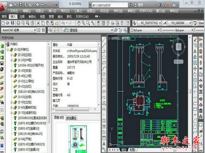Select the Zoom Realtime magnifier tool
The height and width of the screenshot is (153, 205).
coord(83,23)
